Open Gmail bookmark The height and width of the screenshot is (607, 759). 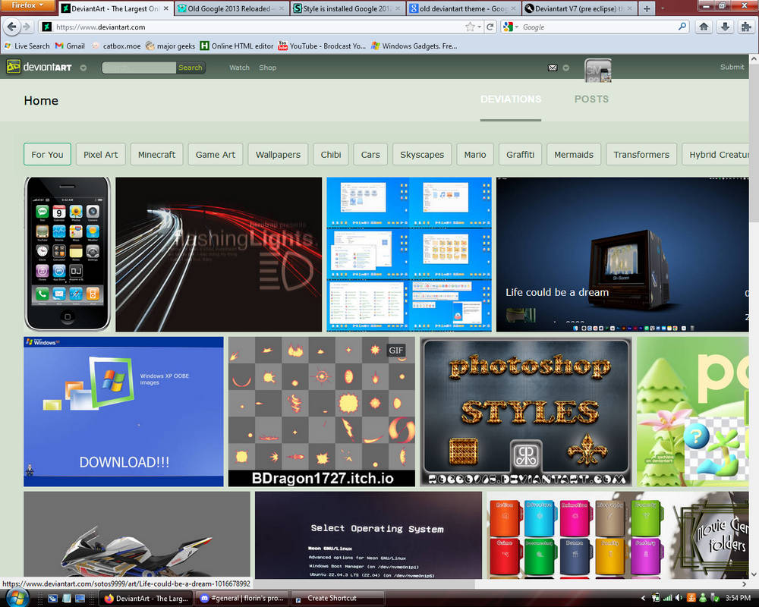coord(70,46)
